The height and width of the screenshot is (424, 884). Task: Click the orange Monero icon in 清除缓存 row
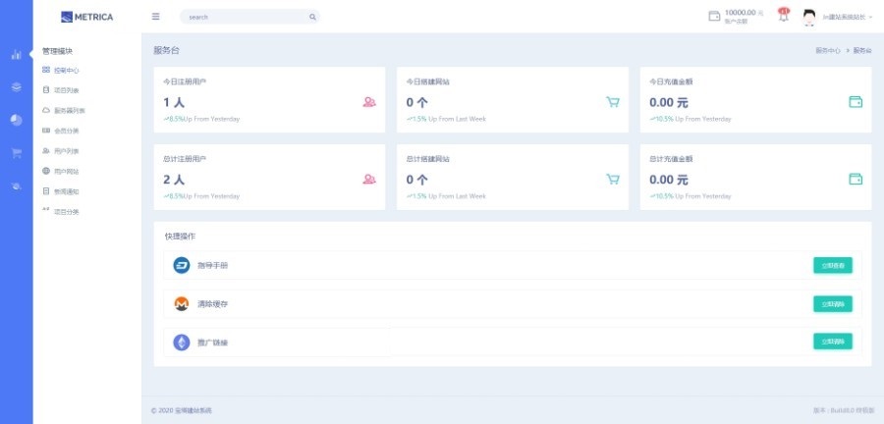182,304
